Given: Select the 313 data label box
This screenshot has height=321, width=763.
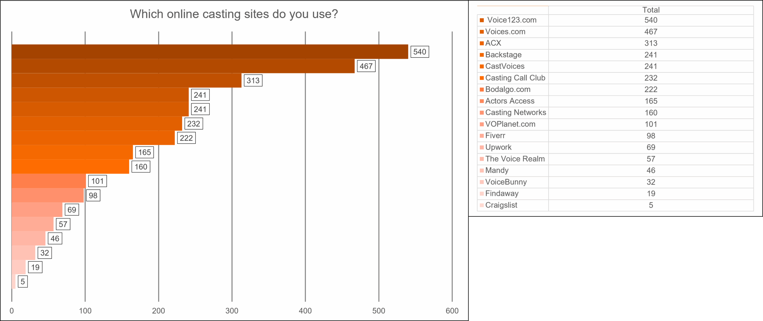Looking at the screenshot, I should tap(253, 81).
